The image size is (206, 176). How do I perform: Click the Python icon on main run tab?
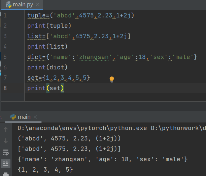click(x=13, y=117)
